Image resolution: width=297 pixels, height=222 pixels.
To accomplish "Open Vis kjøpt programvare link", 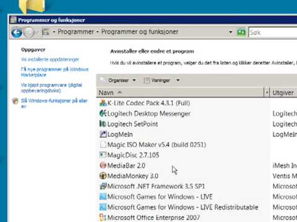I will coord(51,88).
